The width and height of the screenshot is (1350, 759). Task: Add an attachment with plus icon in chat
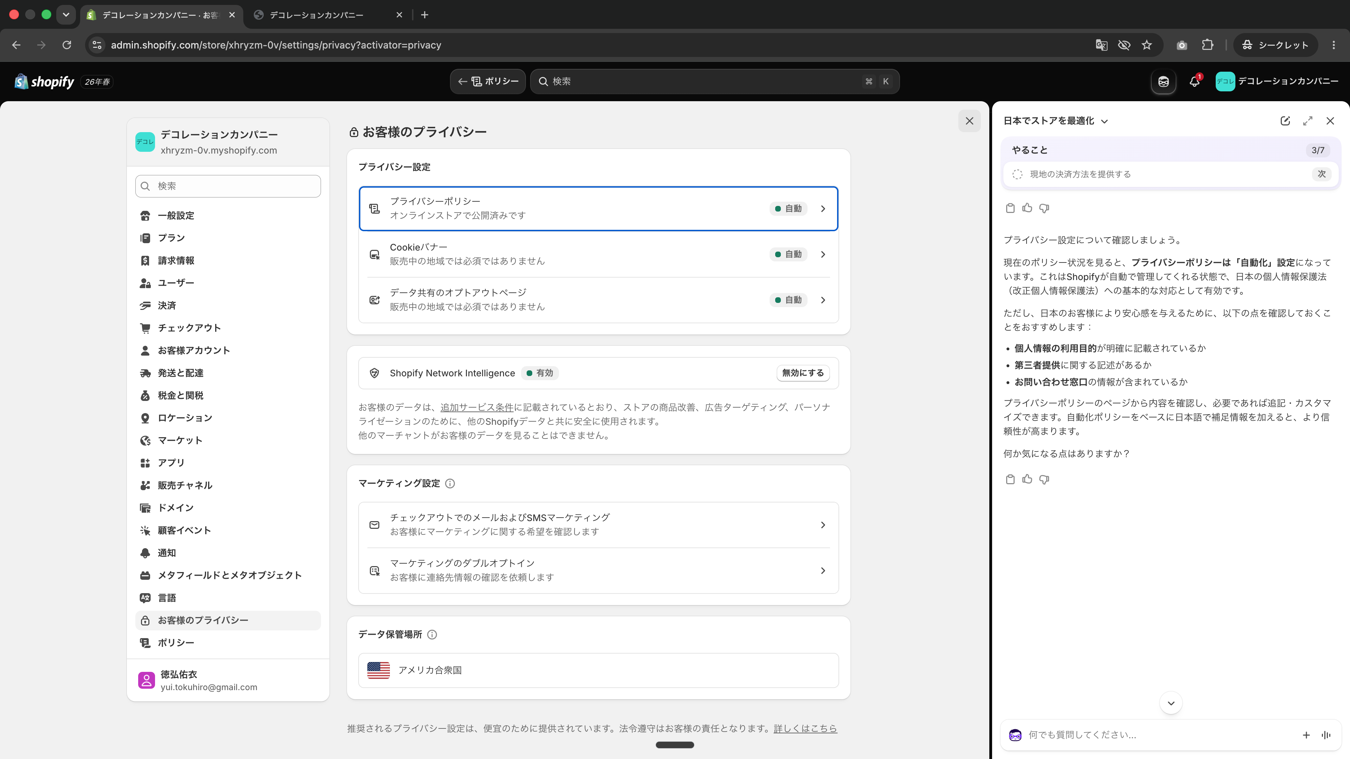coord(1306,735)
